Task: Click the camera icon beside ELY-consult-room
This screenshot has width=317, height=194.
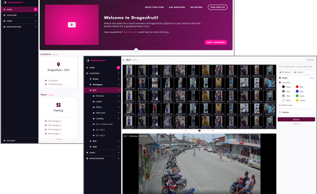Action: [94, 124]
